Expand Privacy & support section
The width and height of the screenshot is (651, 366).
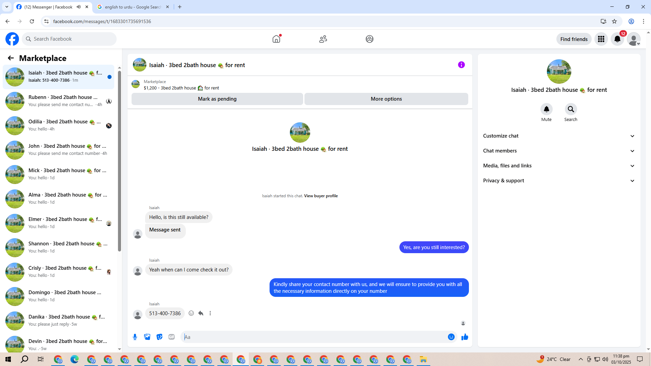(559, 181)
